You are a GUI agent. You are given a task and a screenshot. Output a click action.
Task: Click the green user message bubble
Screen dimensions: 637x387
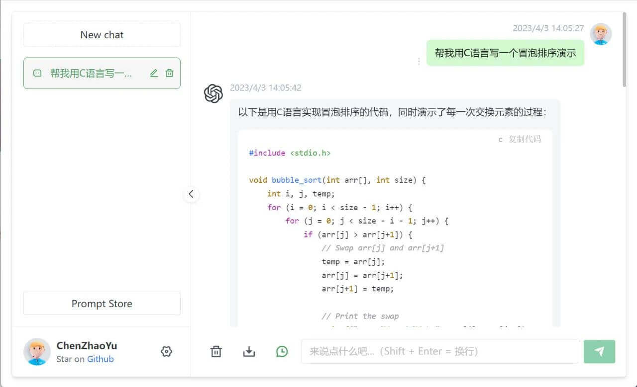(x=505, y=52)
